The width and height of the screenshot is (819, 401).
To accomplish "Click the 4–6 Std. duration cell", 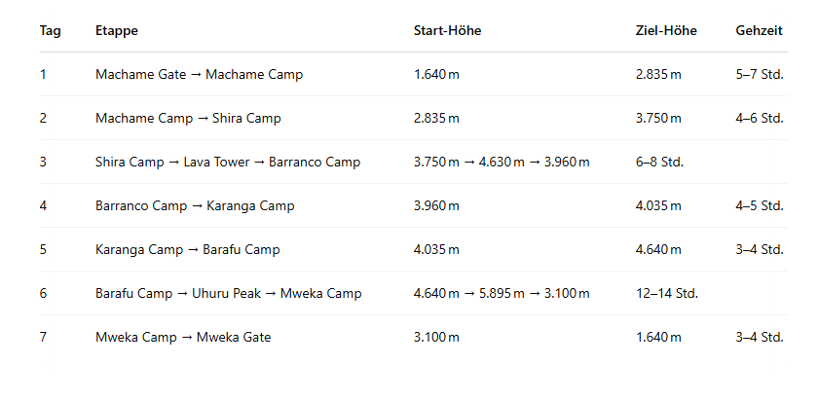I will 760,118.
